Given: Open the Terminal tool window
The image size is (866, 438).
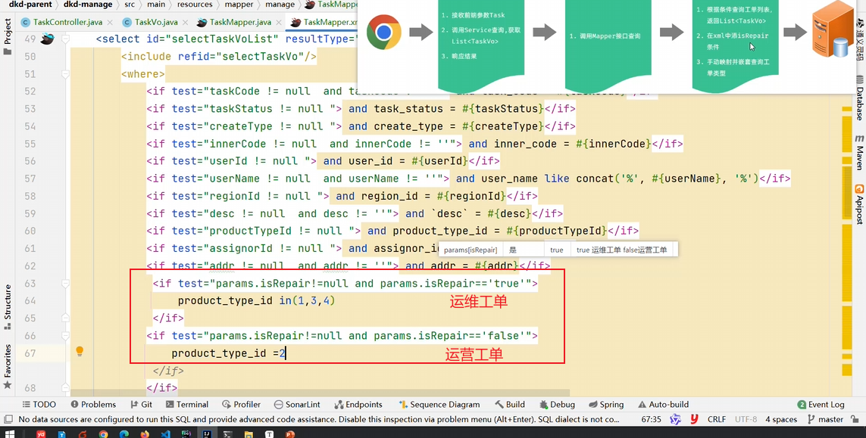Looking at the screenshot, I should click(186, 405).
